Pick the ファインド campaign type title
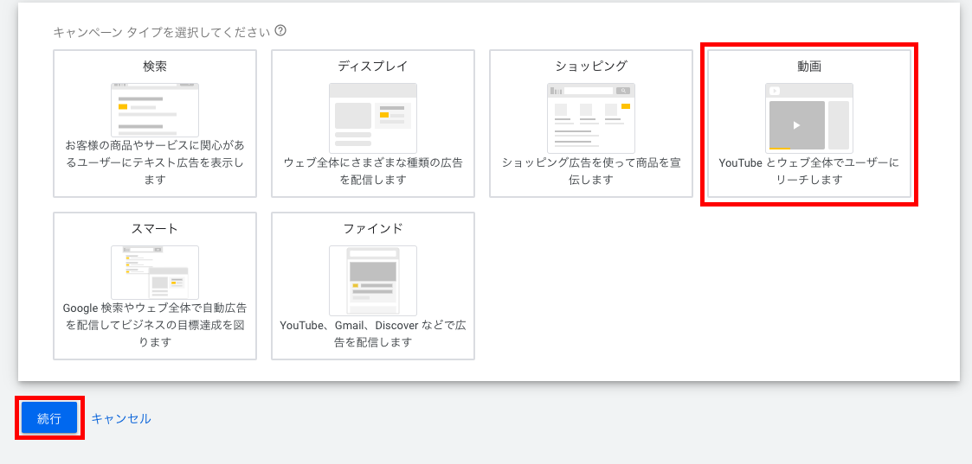Viewport: 972px width, 464px height. [373, 229]
